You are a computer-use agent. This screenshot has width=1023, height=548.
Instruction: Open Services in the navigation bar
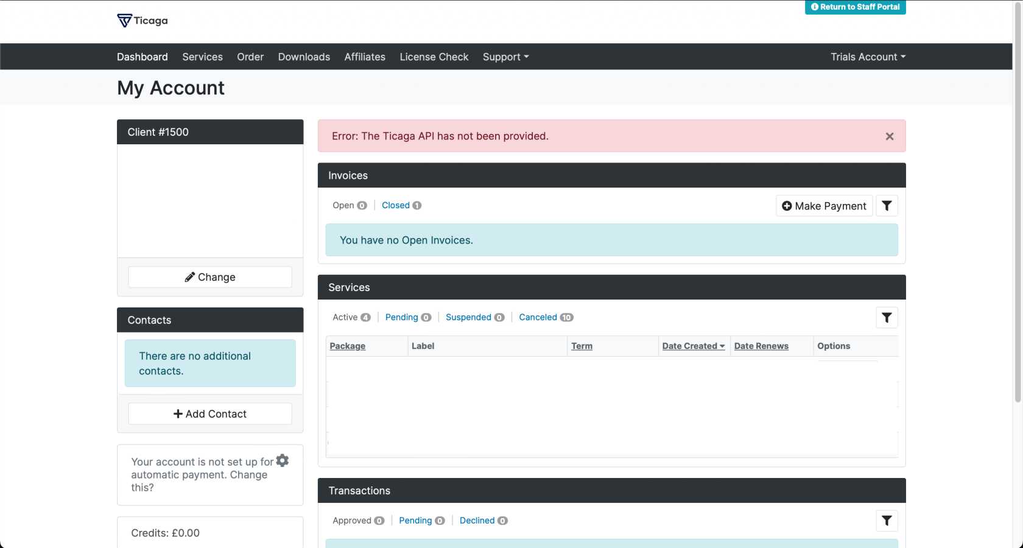click(x=202, y=57)
